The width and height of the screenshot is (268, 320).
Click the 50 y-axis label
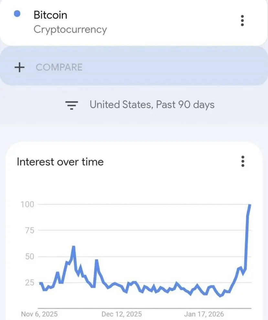coord(29,257)
